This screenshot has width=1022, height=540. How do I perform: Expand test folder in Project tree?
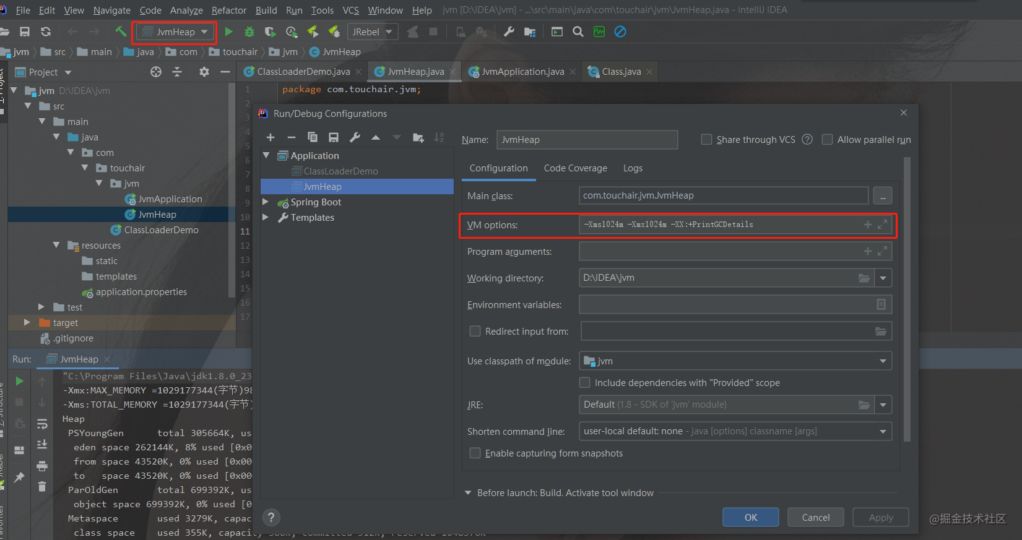tap(41, 307)
